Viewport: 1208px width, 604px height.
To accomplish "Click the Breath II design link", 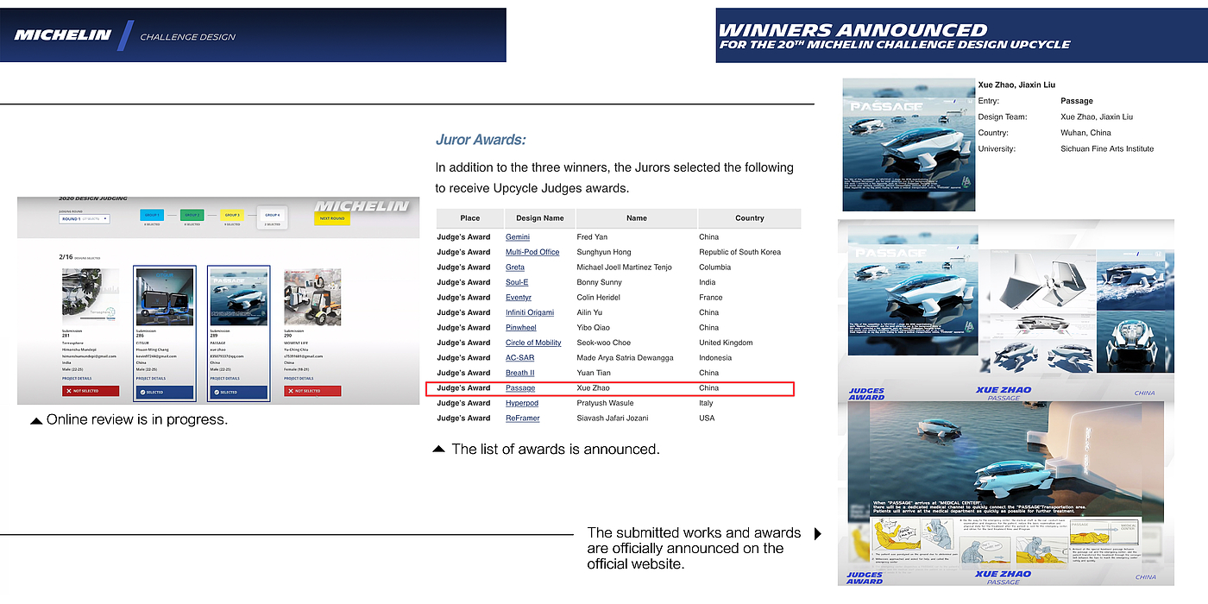I will coord(520,373).
